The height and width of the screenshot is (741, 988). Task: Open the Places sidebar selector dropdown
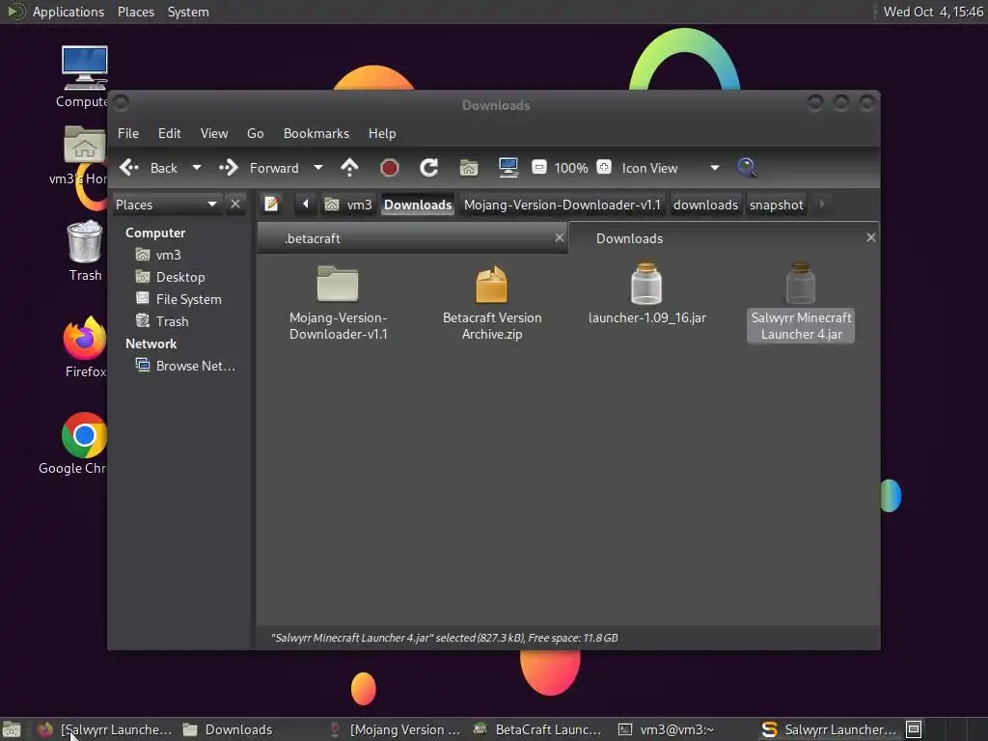pos(166,205)
